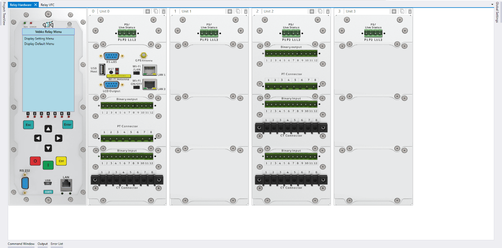Click the up arrow key on relay panel
502x248 pixels.
[x=48, y=129]
